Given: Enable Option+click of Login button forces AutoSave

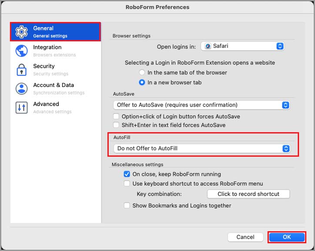Looking at the screenshot, I should [116, 116].
